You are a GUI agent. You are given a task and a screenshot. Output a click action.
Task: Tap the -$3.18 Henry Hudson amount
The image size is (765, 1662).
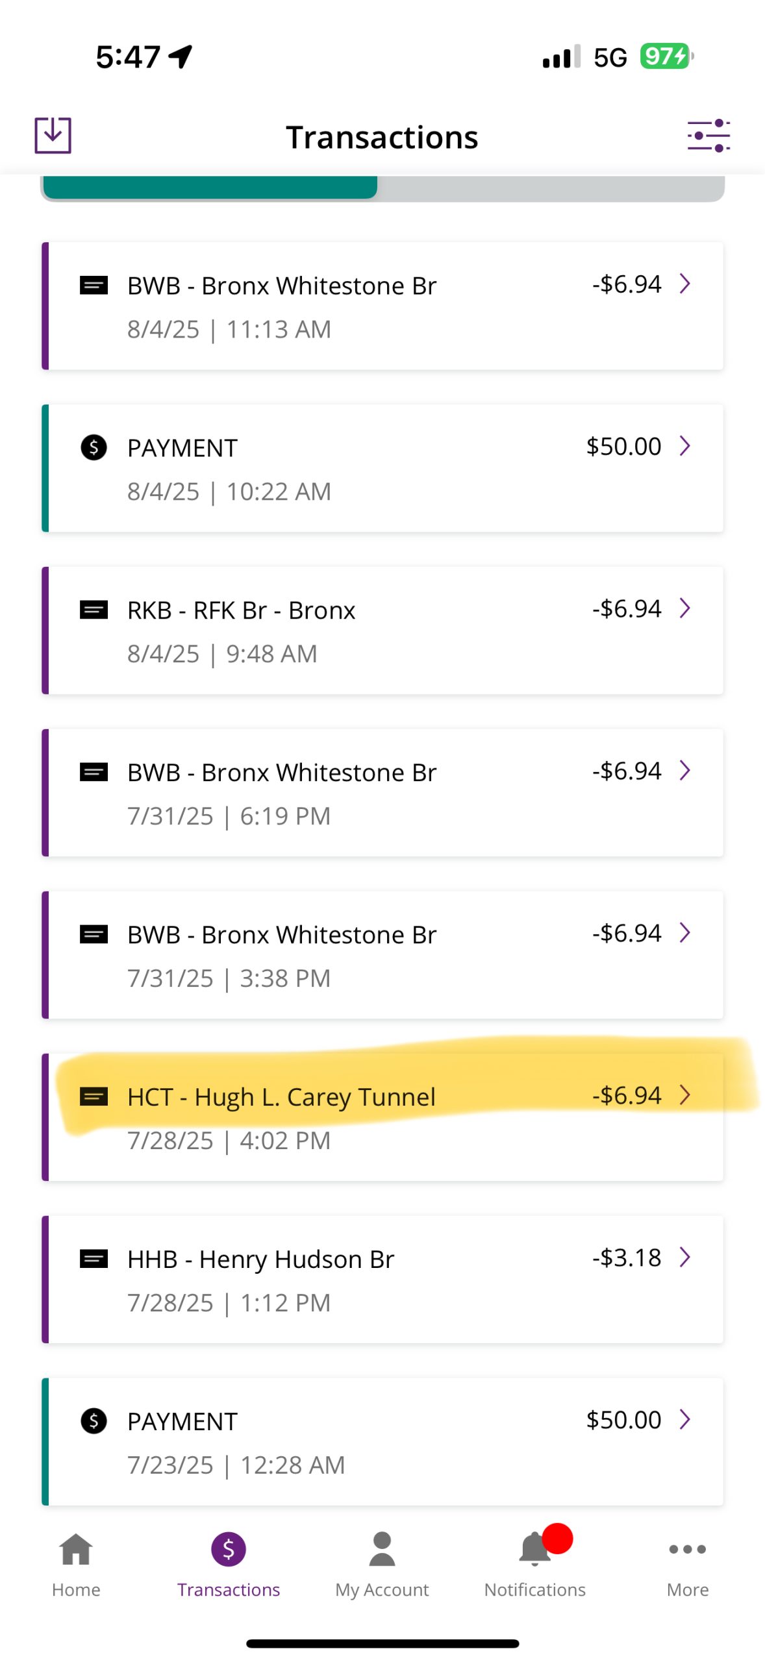tap(626, 1258)
